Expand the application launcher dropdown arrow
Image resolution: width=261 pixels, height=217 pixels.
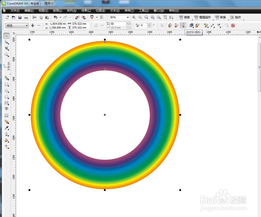click(97, 17)
